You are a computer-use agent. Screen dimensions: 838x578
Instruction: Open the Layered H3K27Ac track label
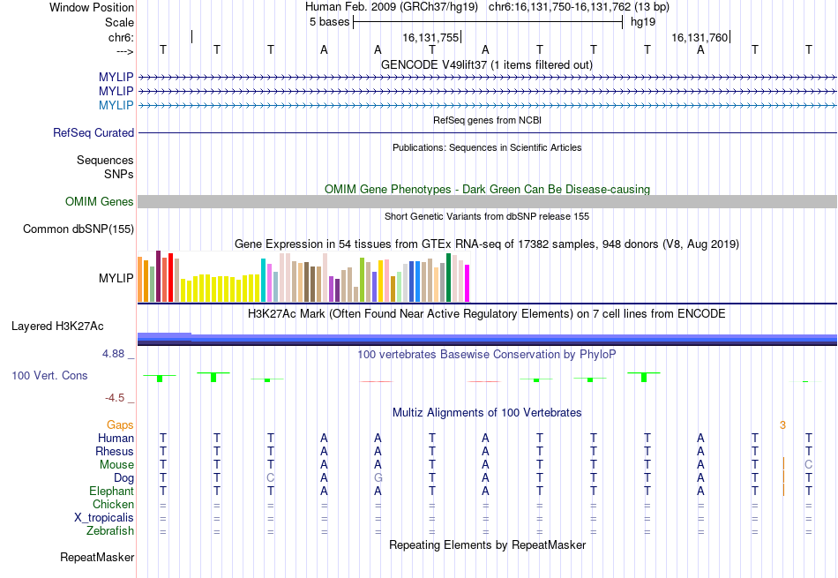pyautogui.click(x=57, y=327)
